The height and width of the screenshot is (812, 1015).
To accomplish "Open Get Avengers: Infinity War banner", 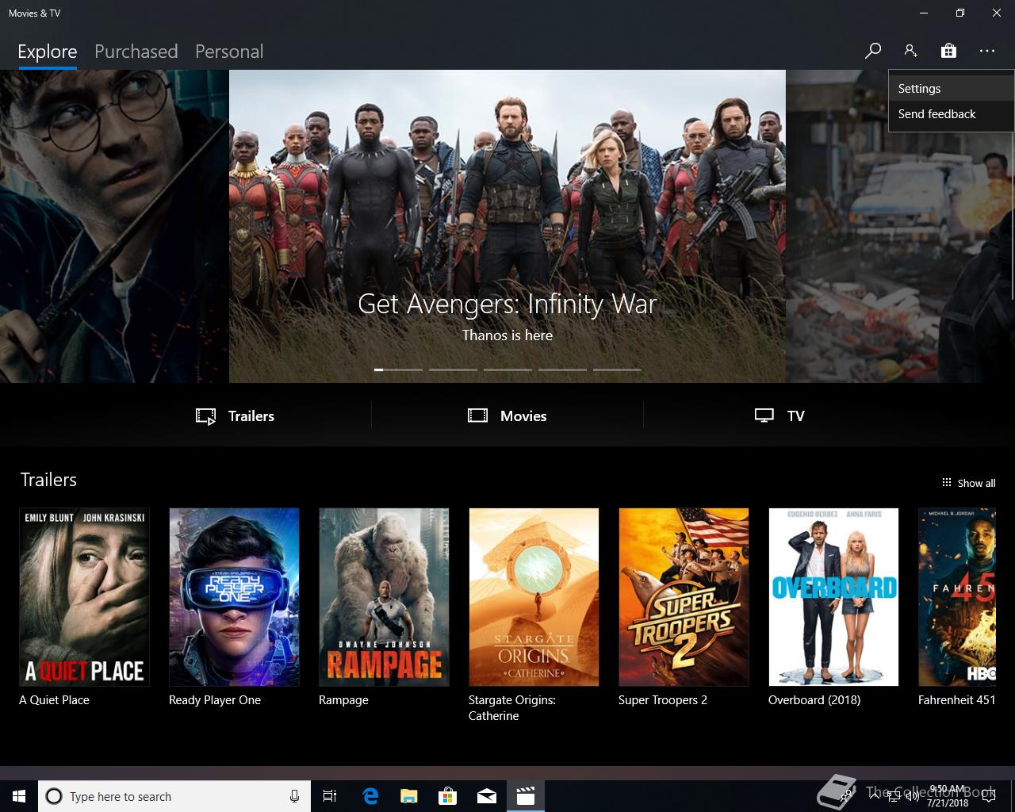I will point(507,226).
